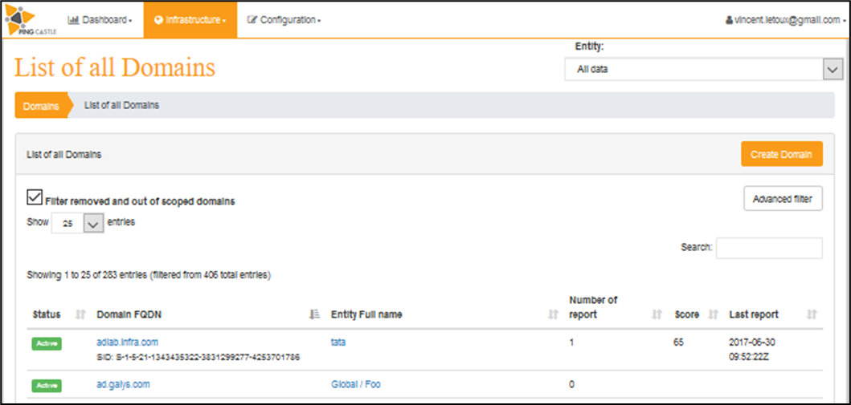Viewport: 851px width, 405px height.
Task: Open the Advanced filter button
Action: point(783,199)
